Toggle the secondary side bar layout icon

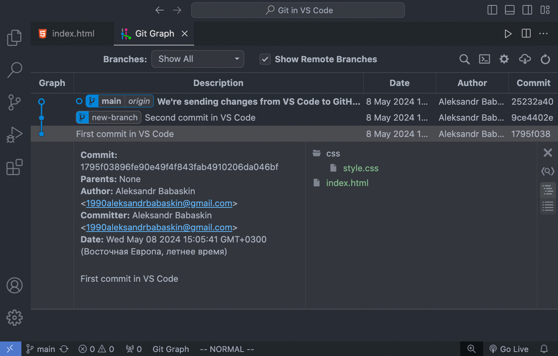527,10
